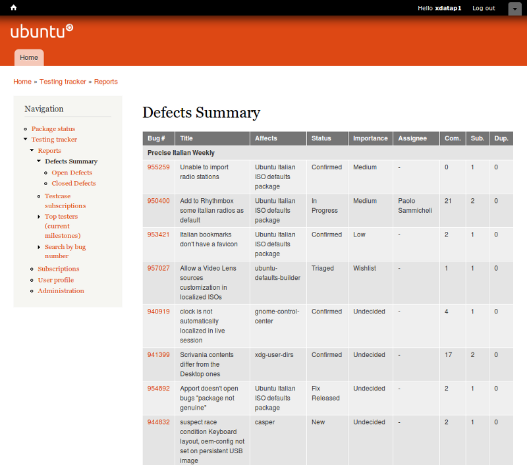The height and width of the screenshot is (465, 527).
Task: Select the Home tab
Action: 29,58
